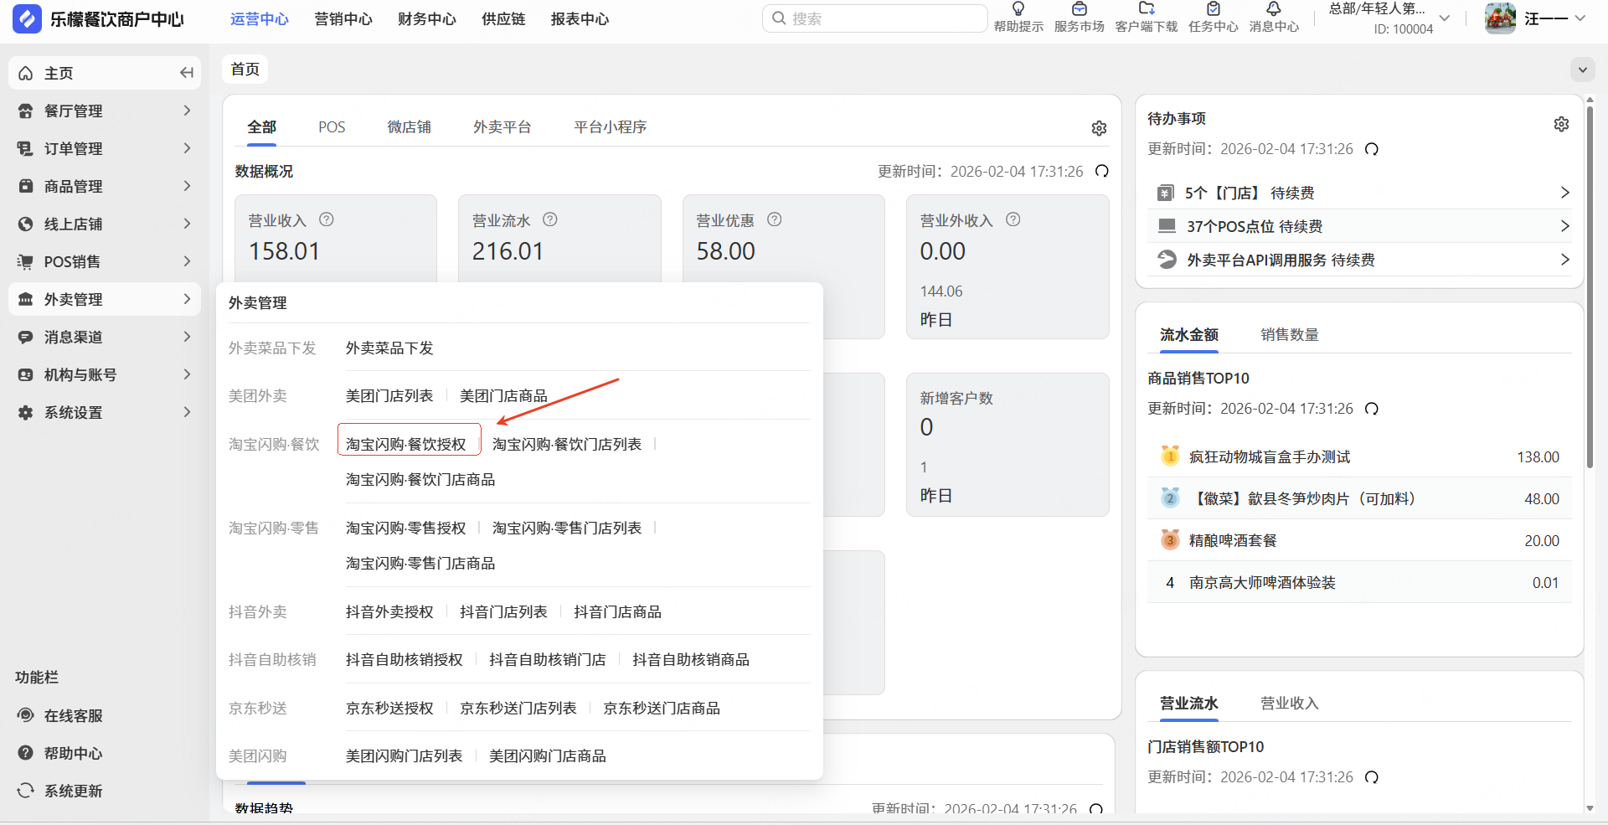Switch to 财务中心 top menu
Viewport: 1608px width, 825px height.
(427, 19)
